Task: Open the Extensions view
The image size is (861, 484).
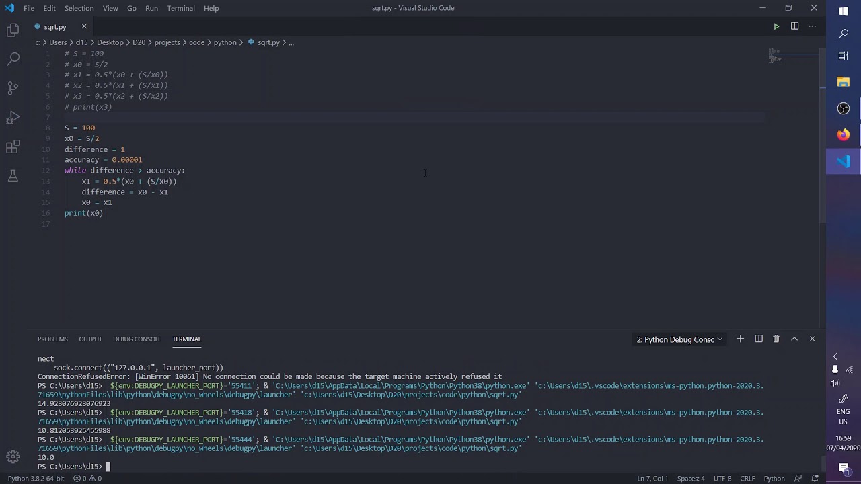Action: click(x=13, y=147)
